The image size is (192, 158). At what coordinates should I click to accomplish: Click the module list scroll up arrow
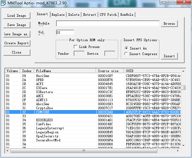point(183,71)
